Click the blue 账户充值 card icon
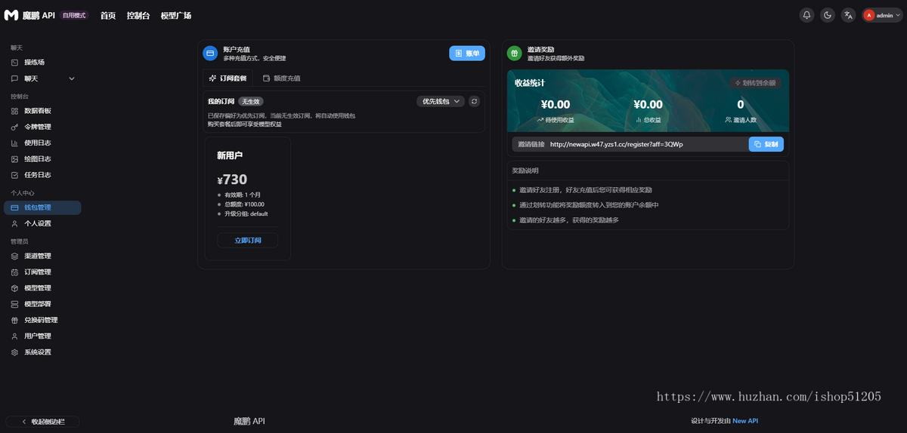The width and height of the screenshot is (907, 433). pyautogui.click(x=210, y=54)
